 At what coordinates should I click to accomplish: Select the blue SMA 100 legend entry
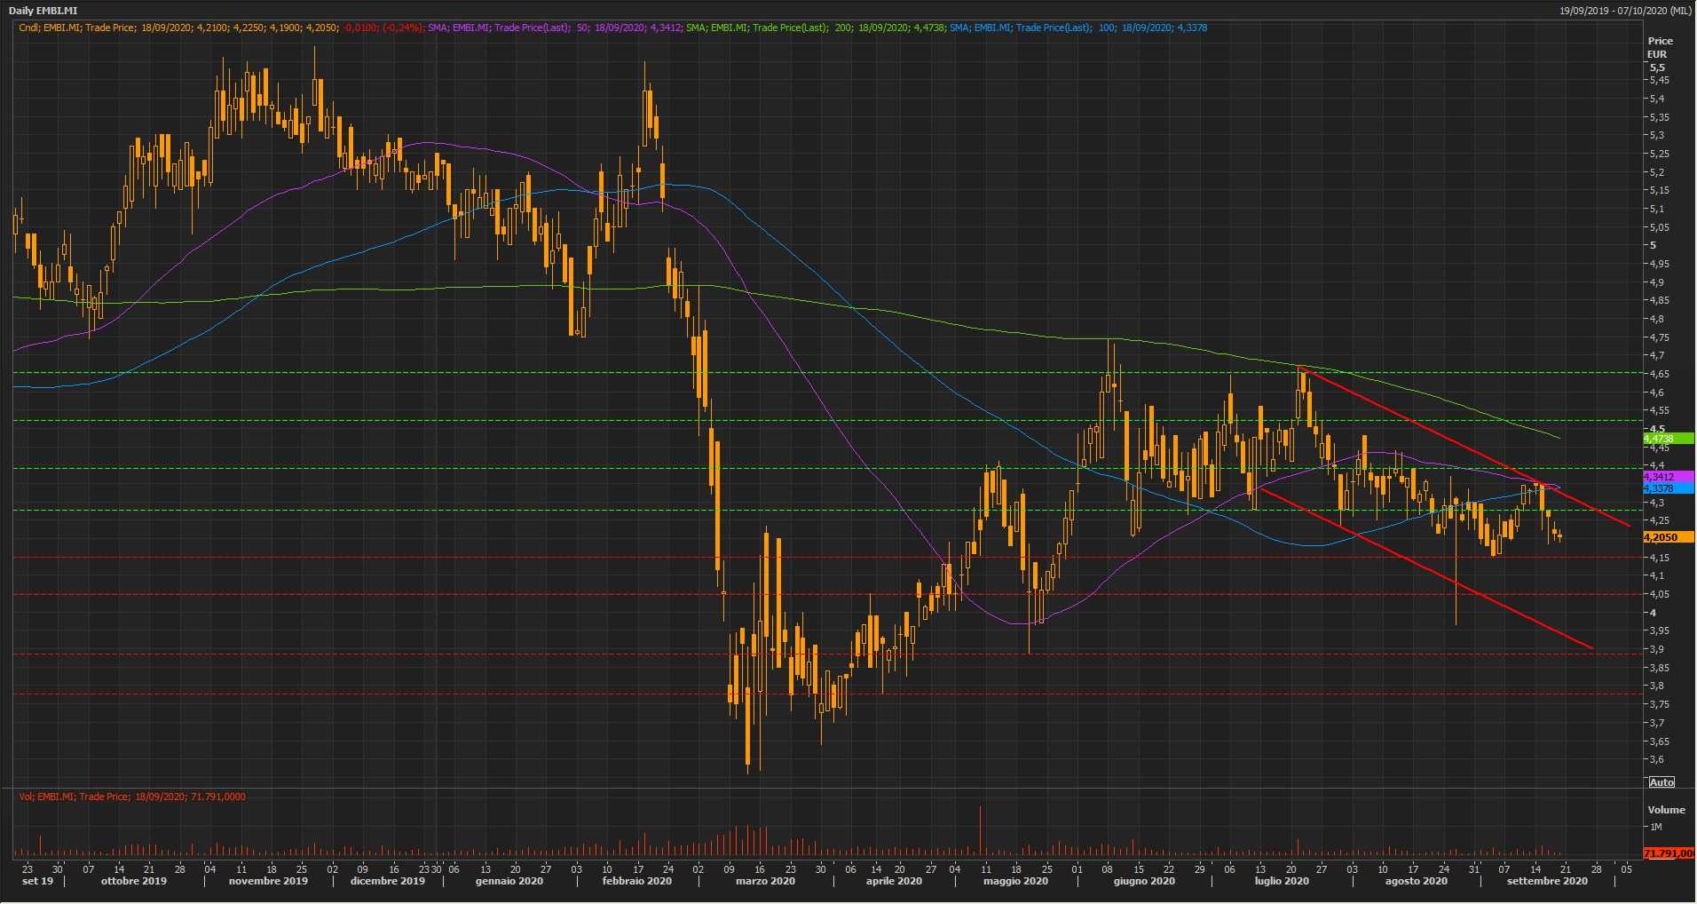click(1077, 28)
